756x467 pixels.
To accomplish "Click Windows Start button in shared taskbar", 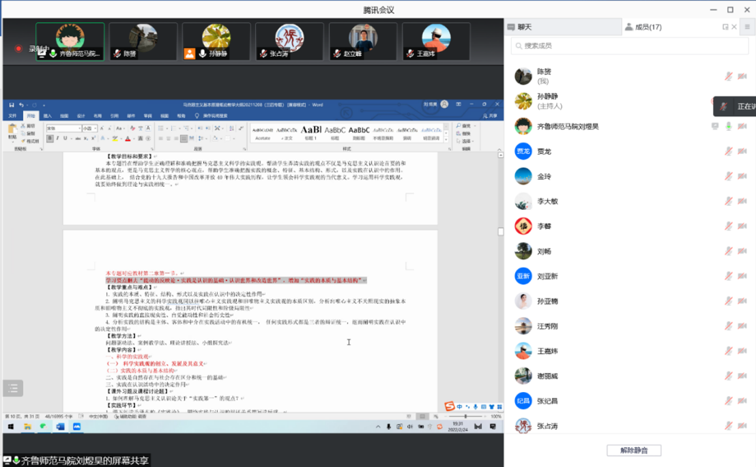I will [x=11, y=427].
